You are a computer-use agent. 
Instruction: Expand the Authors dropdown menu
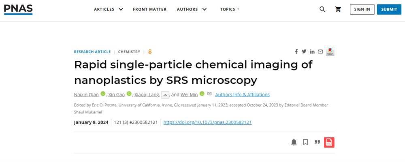point(192,9)
